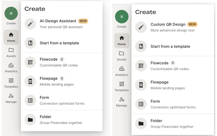Click Form list icon in right menu
The image size is (217, 136).
141,104
